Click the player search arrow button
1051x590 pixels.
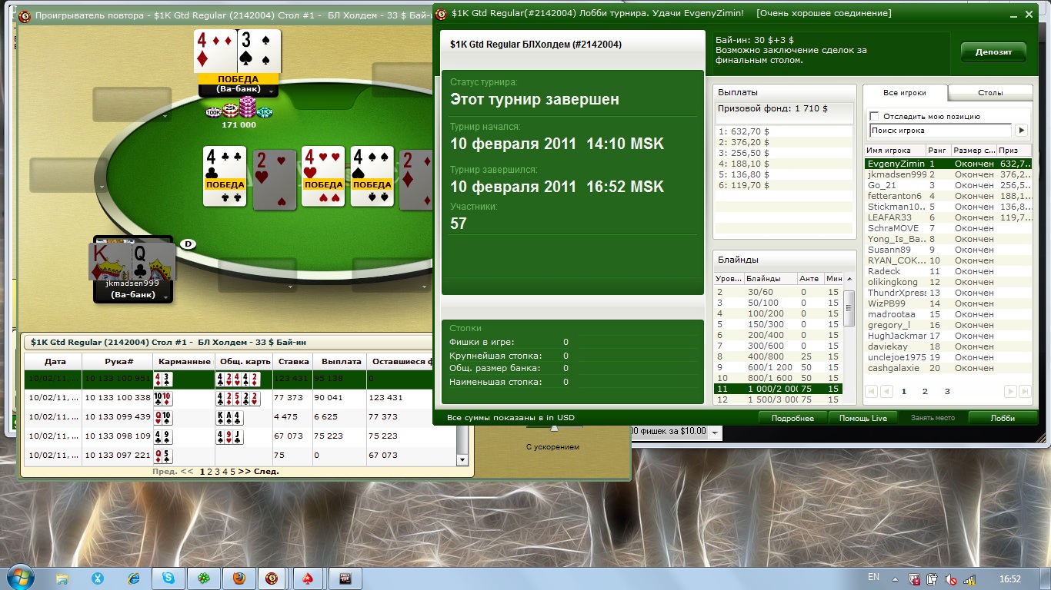point(1022,131)
